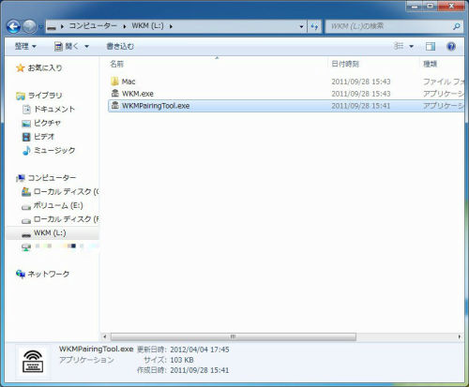Click the drive icon in the address bar

point(52,27)
